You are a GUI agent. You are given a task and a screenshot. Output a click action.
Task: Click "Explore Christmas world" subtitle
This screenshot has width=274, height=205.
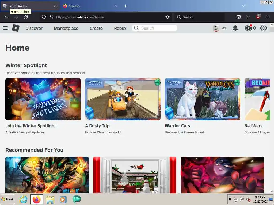coord(103,132)
